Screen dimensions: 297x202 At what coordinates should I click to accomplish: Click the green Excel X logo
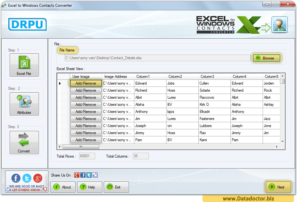pos(248,25)
